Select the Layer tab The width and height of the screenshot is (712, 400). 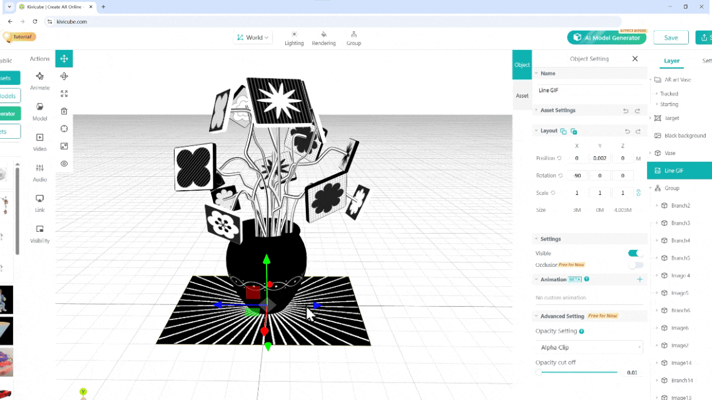click(671, 61)
